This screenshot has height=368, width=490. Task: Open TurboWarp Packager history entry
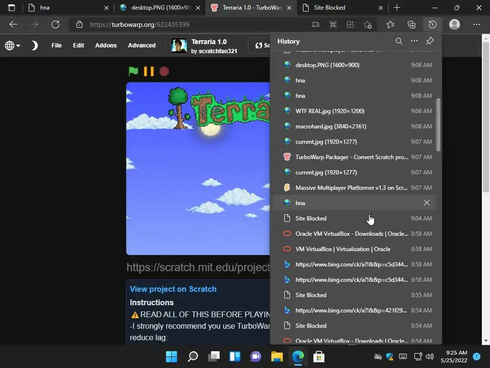coord(355,157)
